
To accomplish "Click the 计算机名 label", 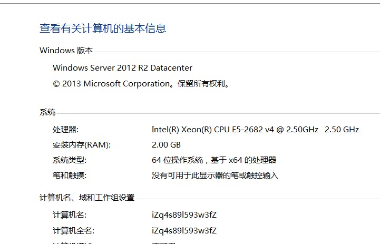I will [69, 215].
